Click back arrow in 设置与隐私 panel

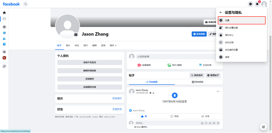(221, 12)
